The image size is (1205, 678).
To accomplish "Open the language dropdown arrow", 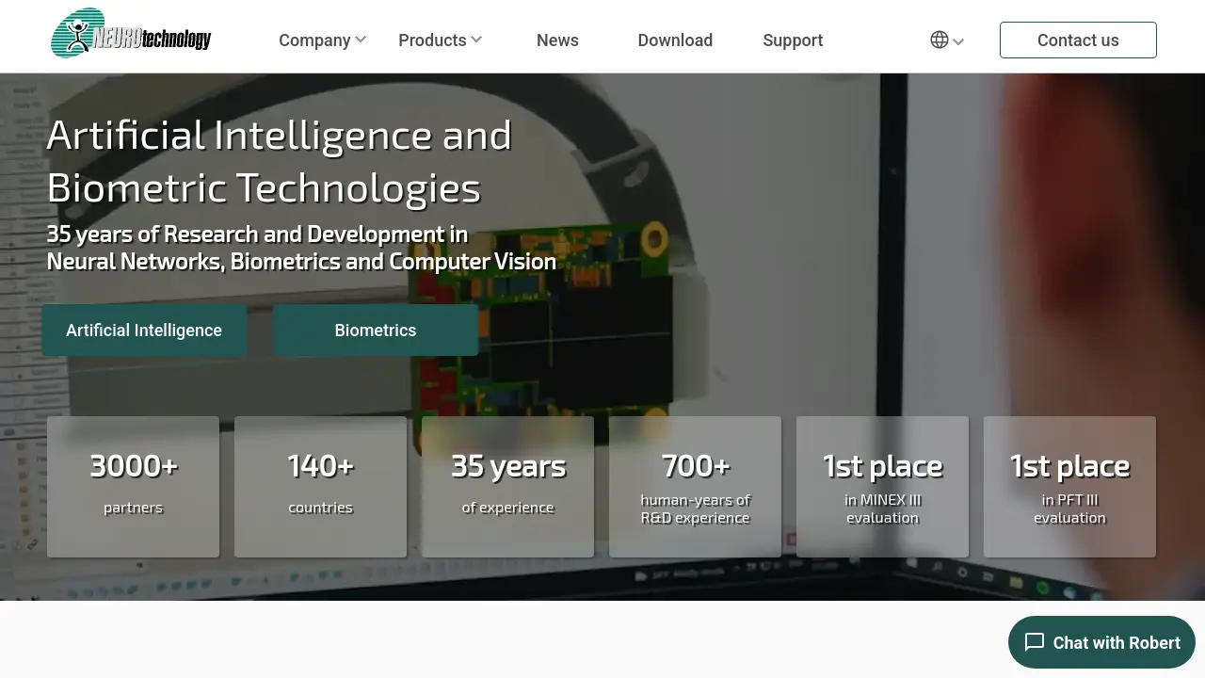I will pos(958,41).
